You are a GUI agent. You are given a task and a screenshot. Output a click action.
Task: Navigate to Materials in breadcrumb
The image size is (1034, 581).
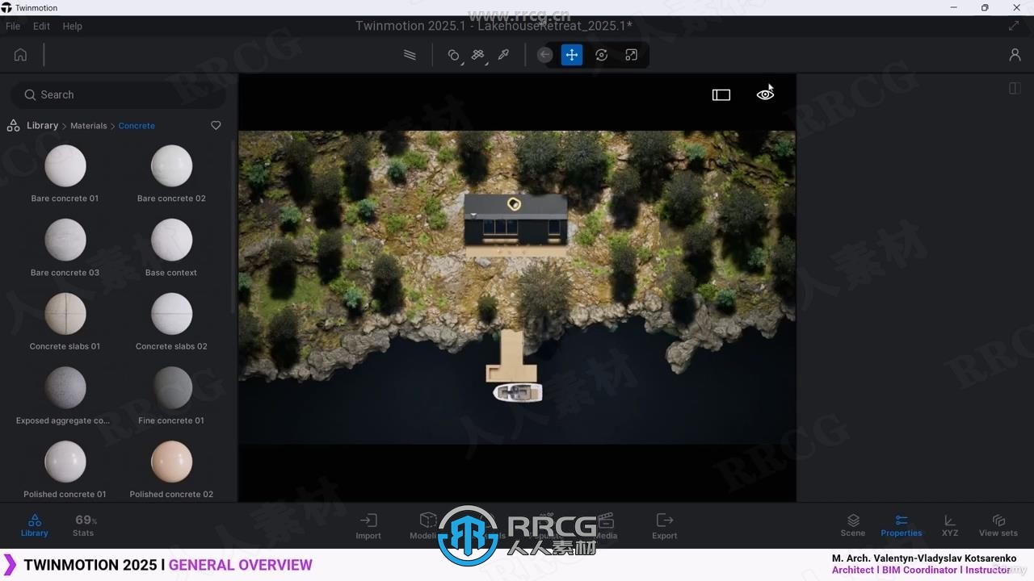click(x=89, y=126)
